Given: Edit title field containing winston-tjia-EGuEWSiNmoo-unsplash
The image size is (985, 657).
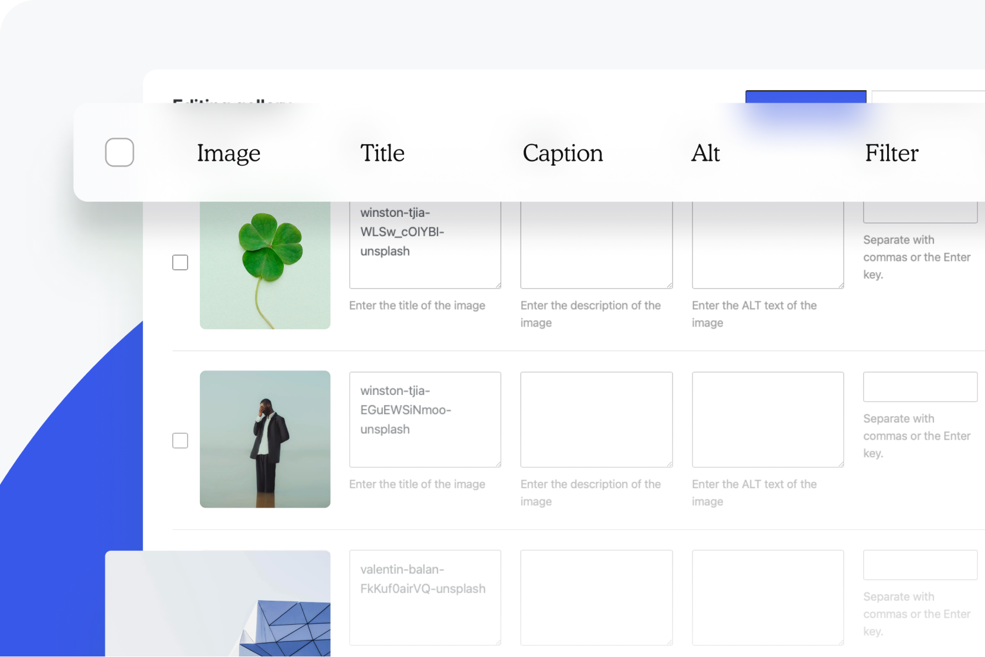Looking at the screenshot, I should 425,420.
